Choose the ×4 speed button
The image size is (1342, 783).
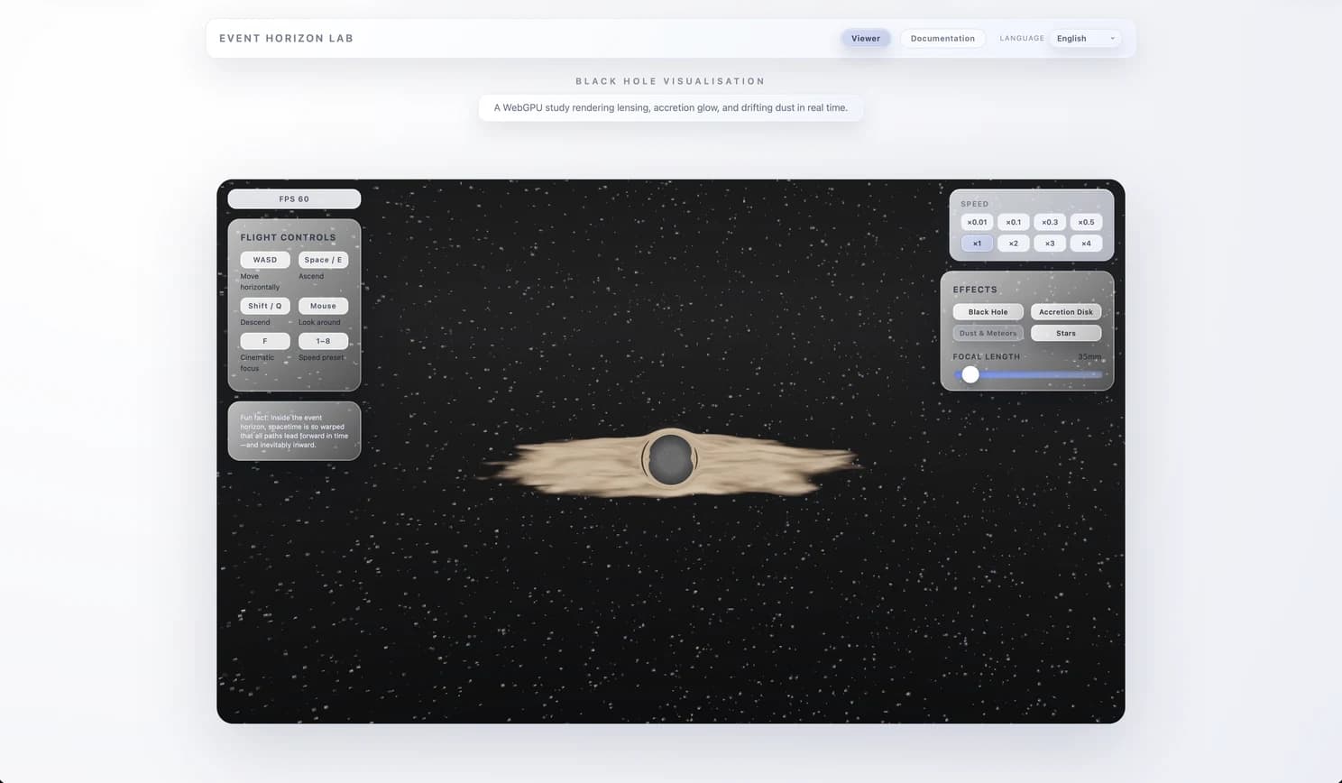point(1086,244)
